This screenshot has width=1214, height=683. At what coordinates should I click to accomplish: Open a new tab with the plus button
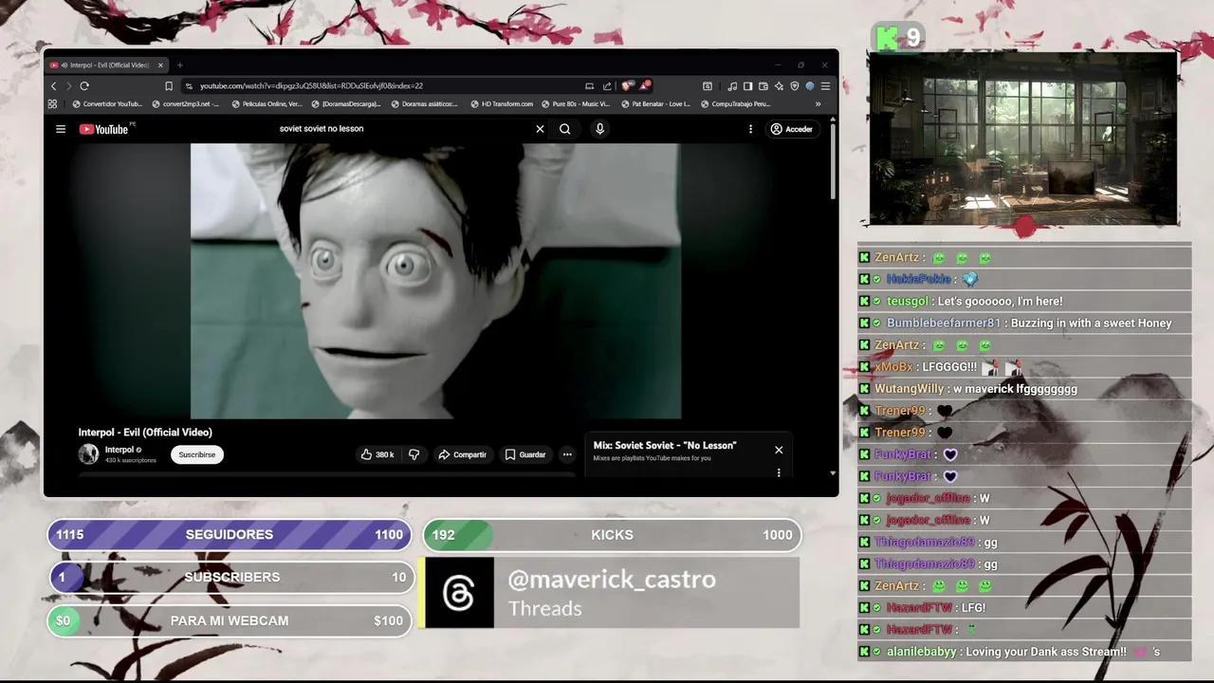pos(179,65)
